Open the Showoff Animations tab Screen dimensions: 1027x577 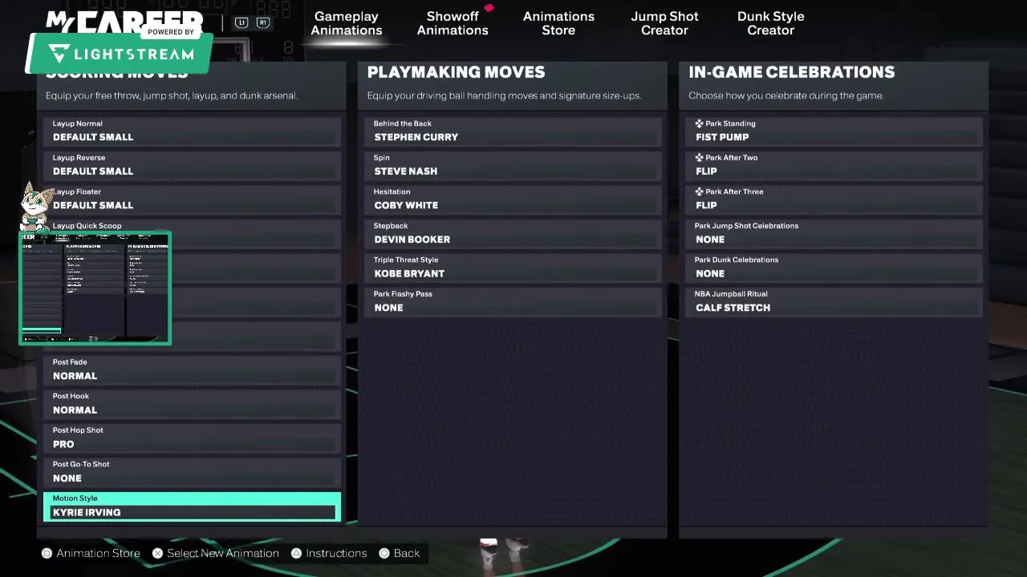pyautogui.click(x=453, y=23)
